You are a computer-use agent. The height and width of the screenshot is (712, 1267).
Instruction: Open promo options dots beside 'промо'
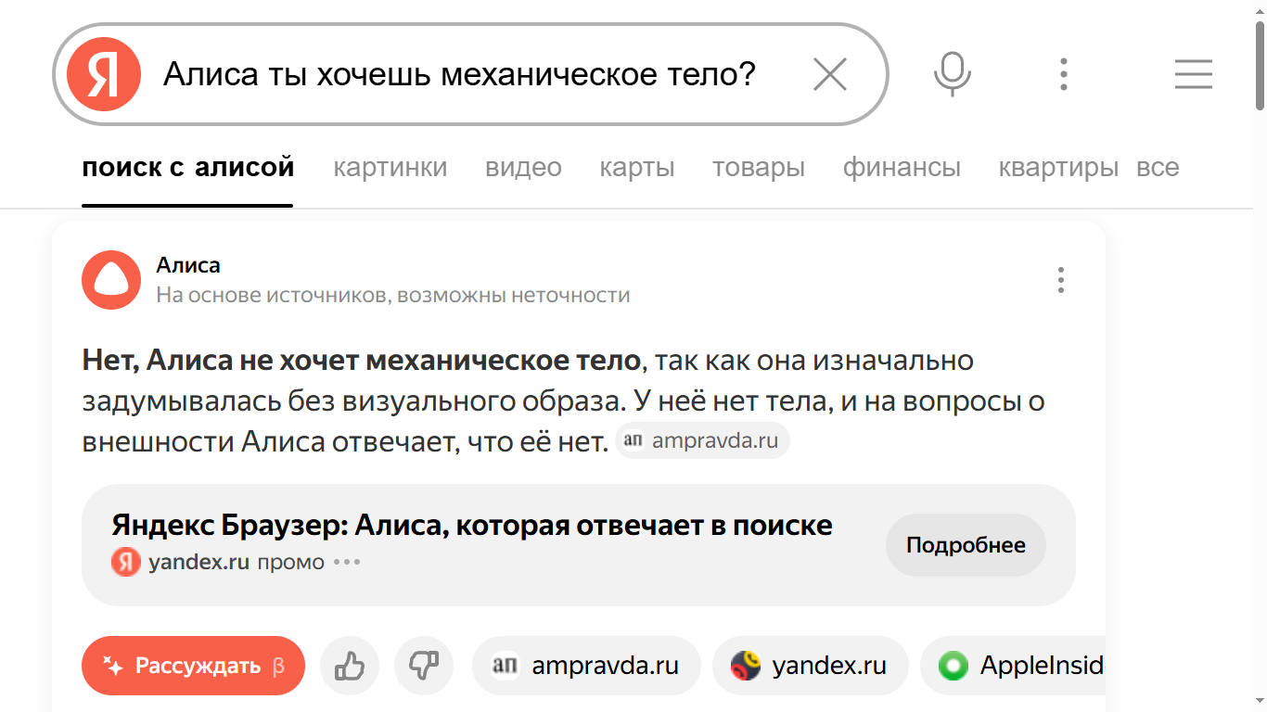347,562
